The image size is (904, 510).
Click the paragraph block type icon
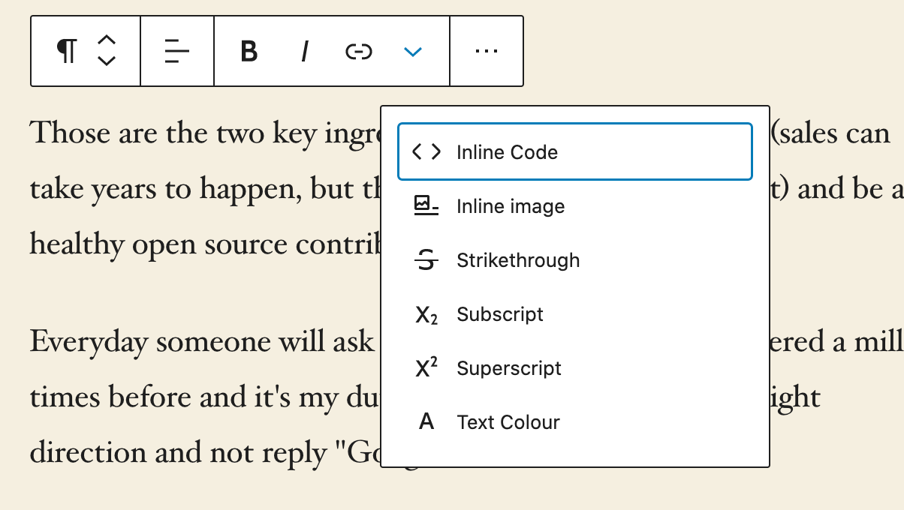(67, 51)
